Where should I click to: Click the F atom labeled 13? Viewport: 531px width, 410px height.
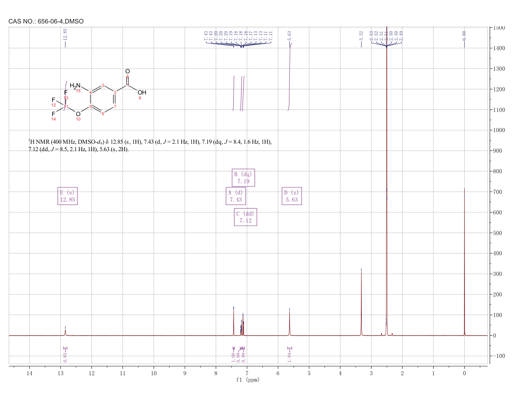pos(66,93)
